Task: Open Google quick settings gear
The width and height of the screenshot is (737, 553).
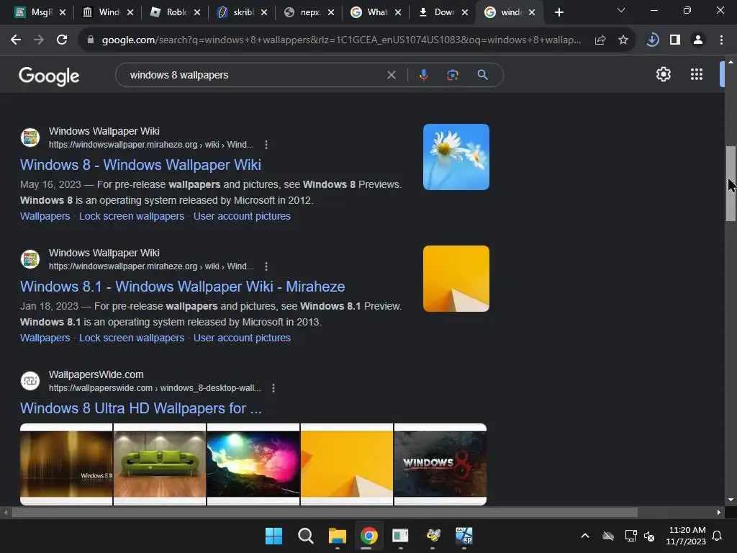Action: [663, 74]
